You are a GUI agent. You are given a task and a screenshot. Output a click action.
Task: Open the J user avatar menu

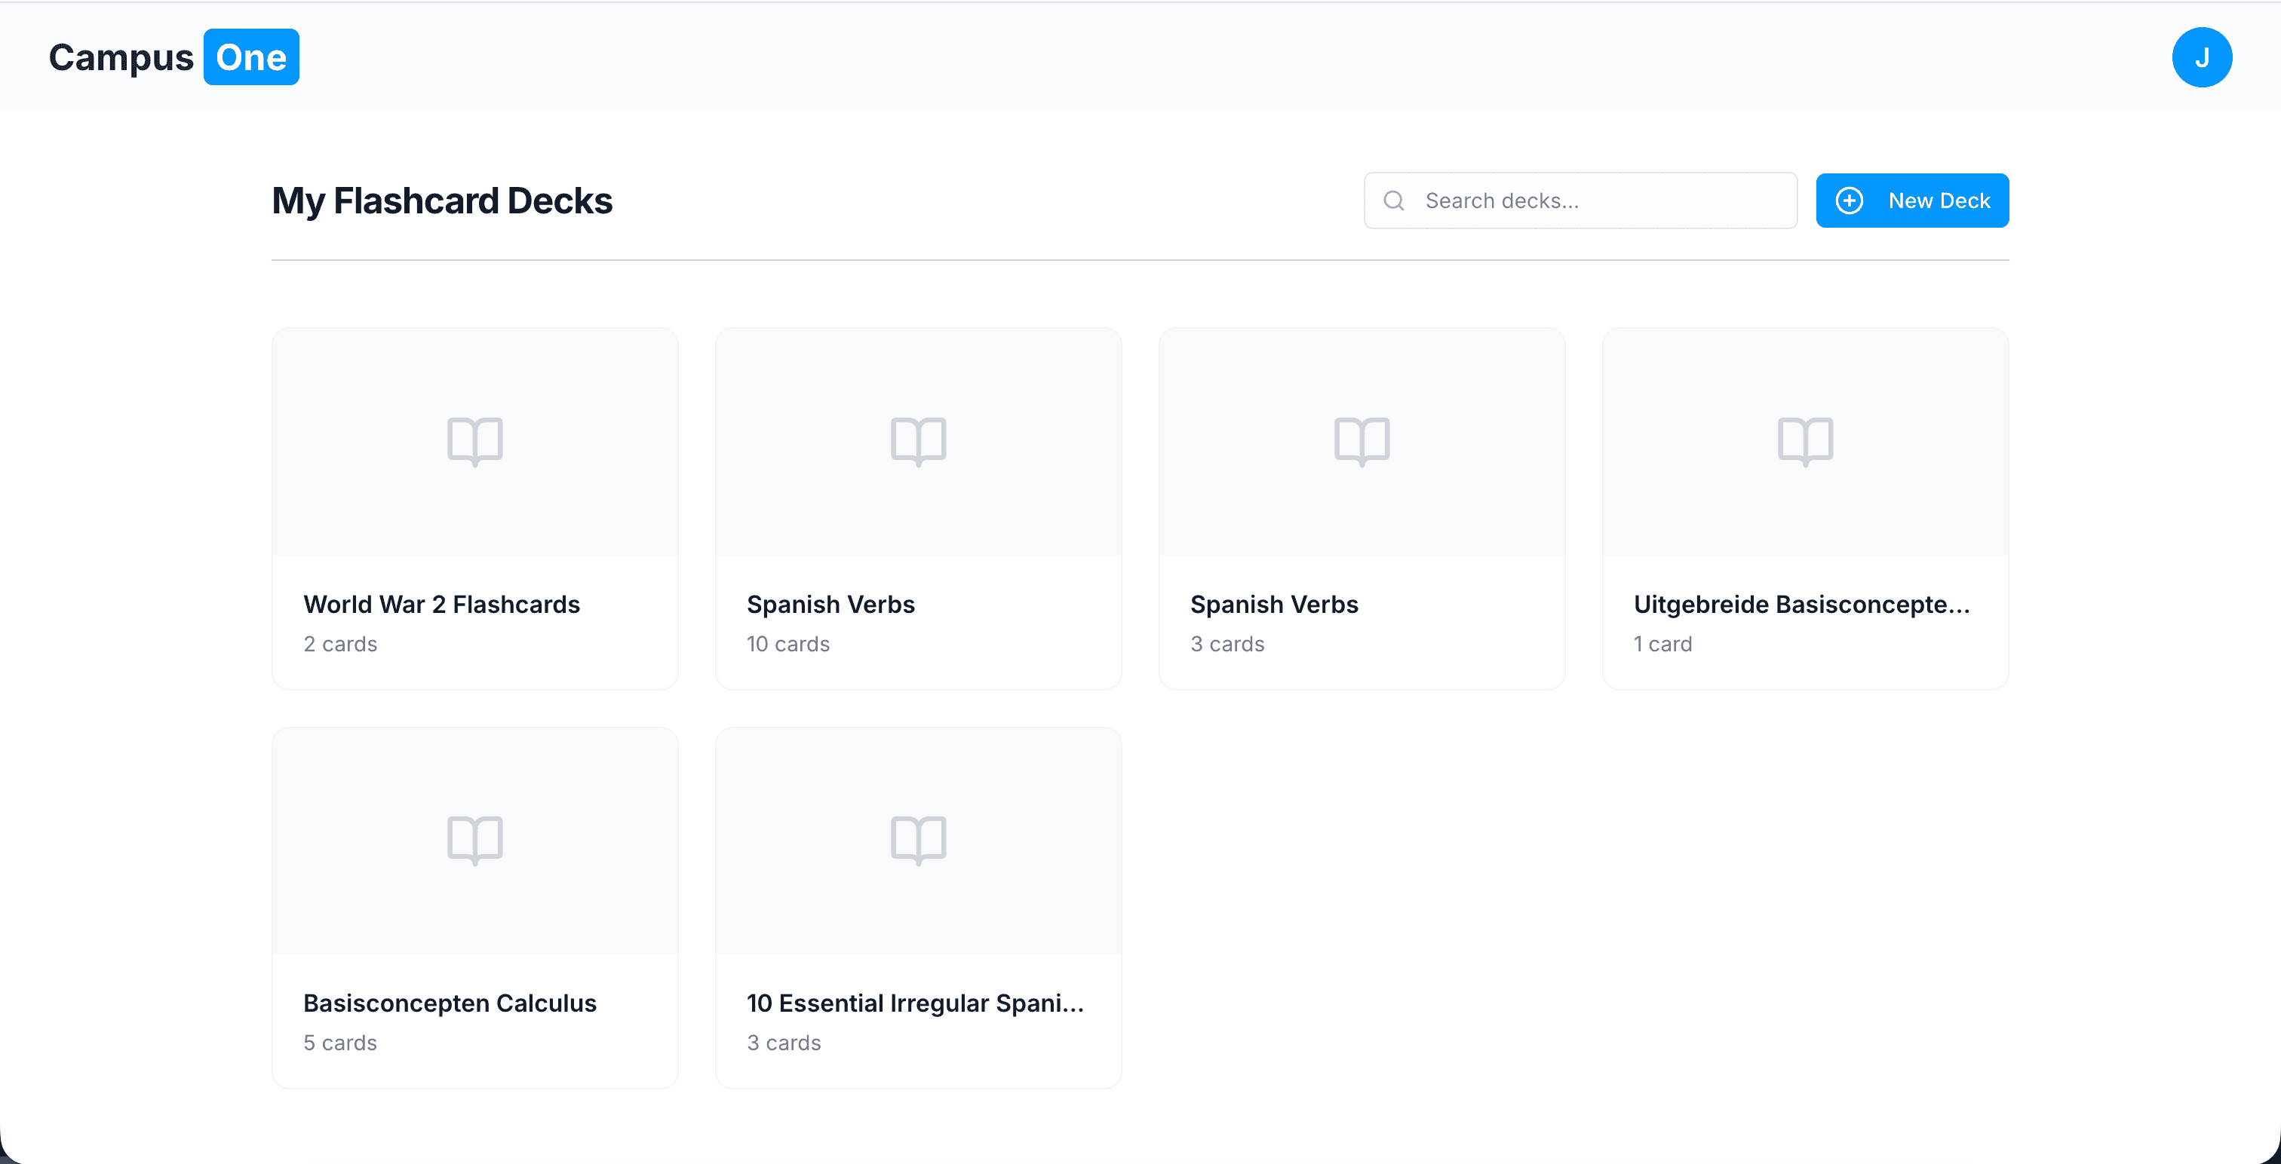[2203, 57]
